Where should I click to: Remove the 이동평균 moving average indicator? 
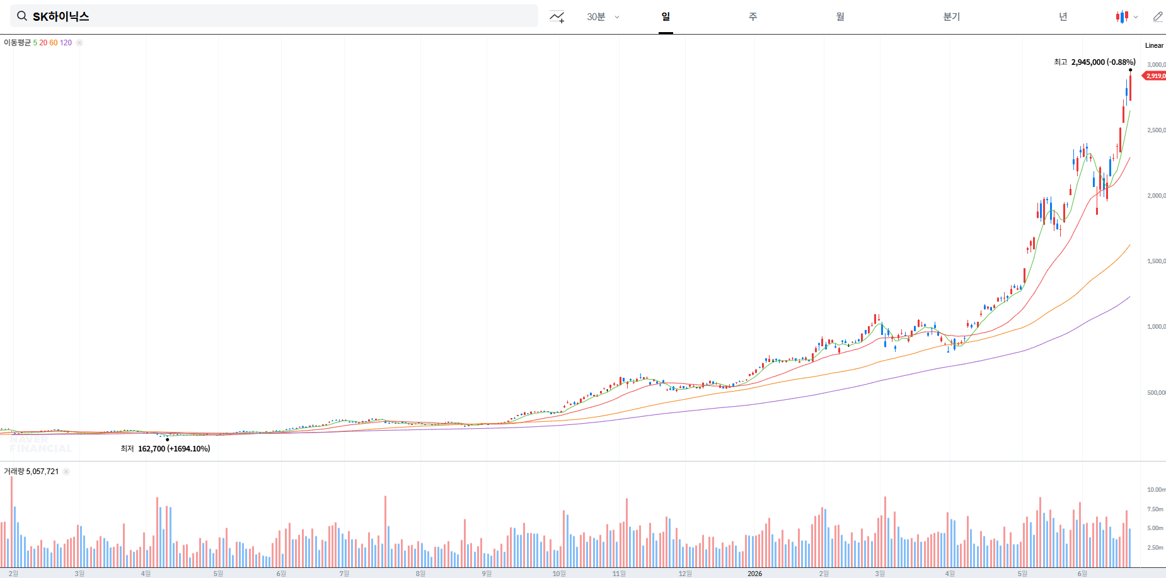(79, 43)
